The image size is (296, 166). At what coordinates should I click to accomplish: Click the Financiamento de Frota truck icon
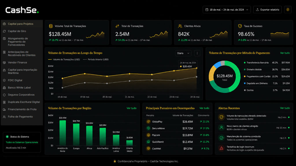coord(4,110)
